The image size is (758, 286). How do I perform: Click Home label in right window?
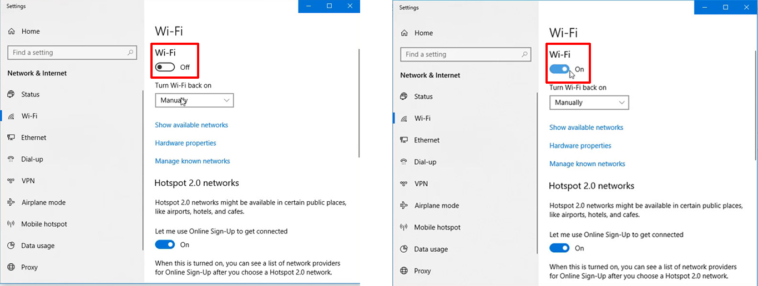[x=423, y=33]
